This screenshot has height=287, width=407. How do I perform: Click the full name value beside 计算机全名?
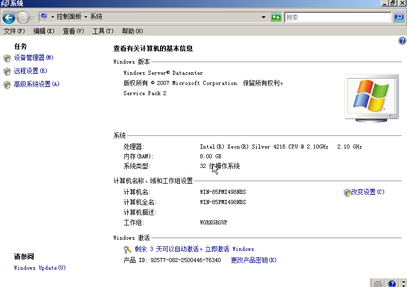223,202
